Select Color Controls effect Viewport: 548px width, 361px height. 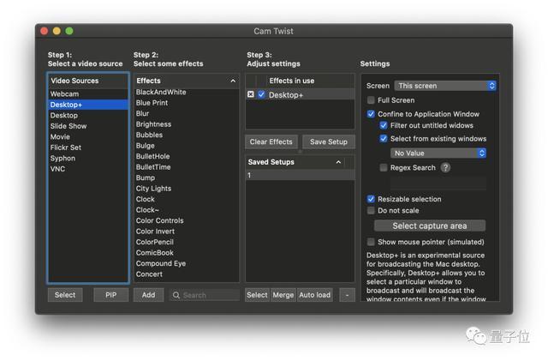pos(187,220)
